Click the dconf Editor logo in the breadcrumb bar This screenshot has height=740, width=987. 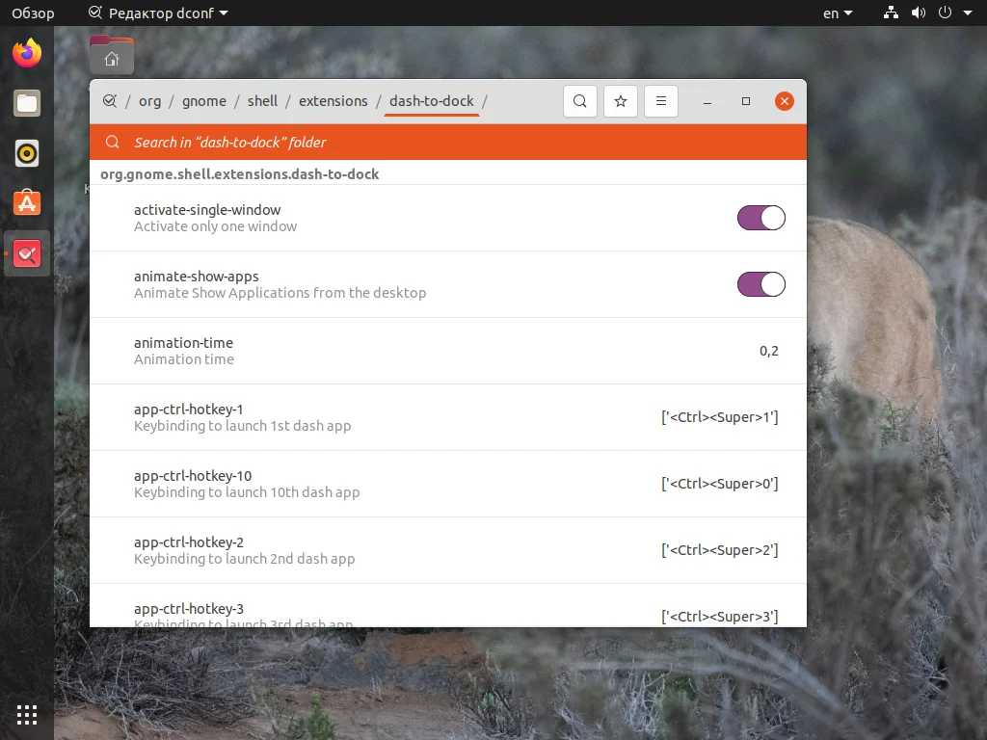click(x=112, y=101)
